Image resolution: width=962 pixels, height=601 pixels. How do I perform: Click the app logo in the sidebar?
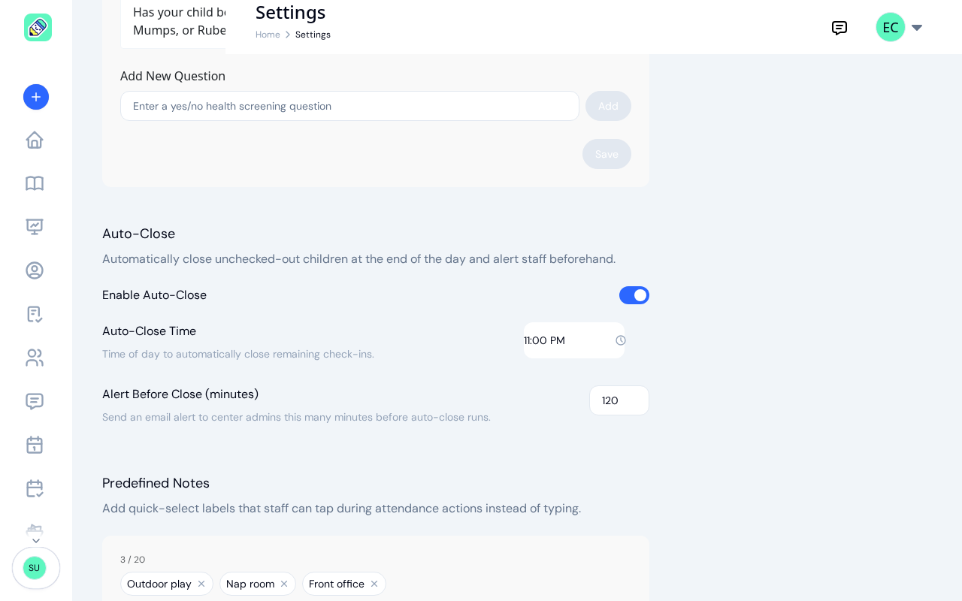pyautogui.click(x=38, y=27)
